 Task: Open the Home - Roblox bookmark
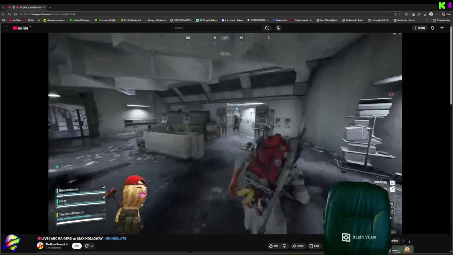pyautogui.click(x=233, y=20)
